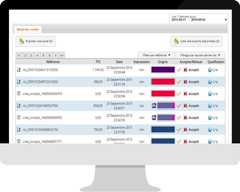Click the icon on Liste des exports disponibles
Screen dimensions: 240x192
click(176, 41)
